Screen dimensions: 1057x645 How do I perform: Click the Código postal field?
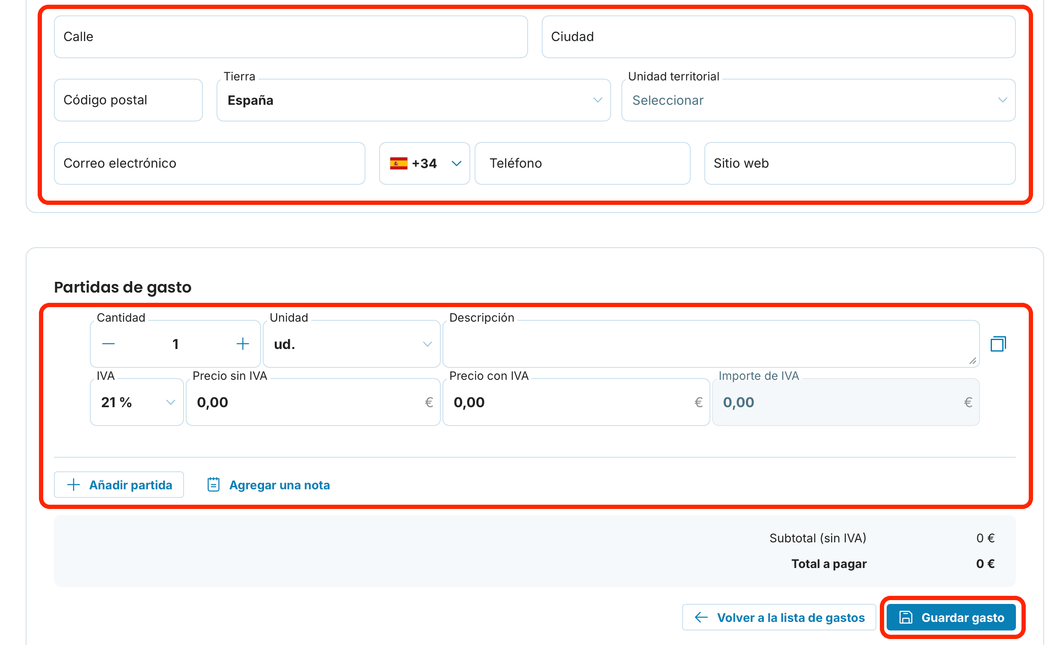128,101
